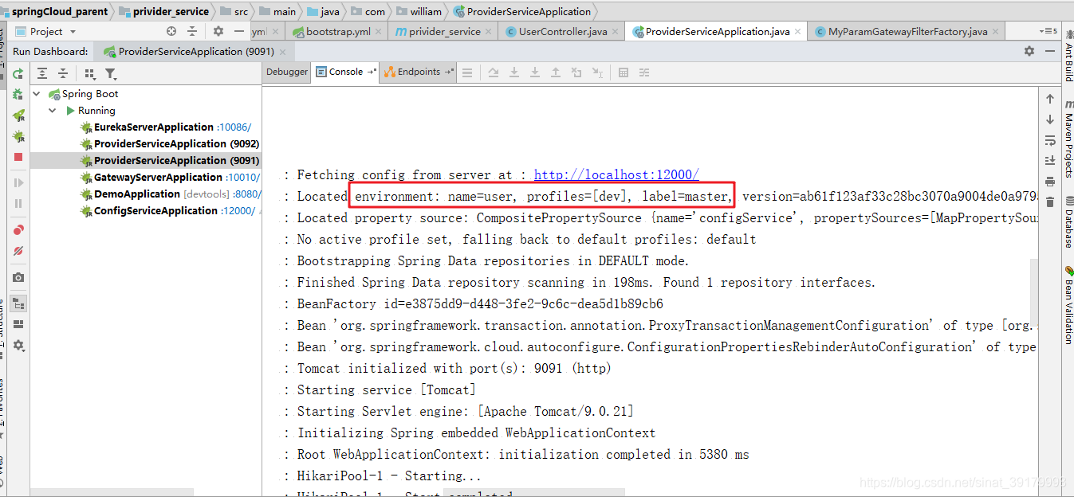
Task: Hide the Project panel with minus icon
Action: pyautogui.click(x=238, y=31)
